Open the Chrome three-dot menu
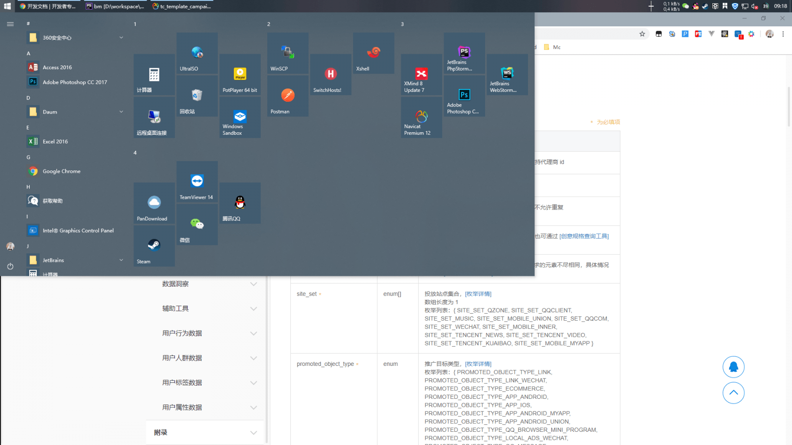The height and width of the screenshot is (445, 792). click(783, 34)
